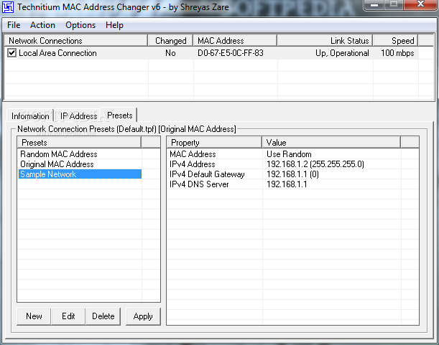Open the Options menu
This screenshot has width=439, height=345.
click(x=80, y=25)
